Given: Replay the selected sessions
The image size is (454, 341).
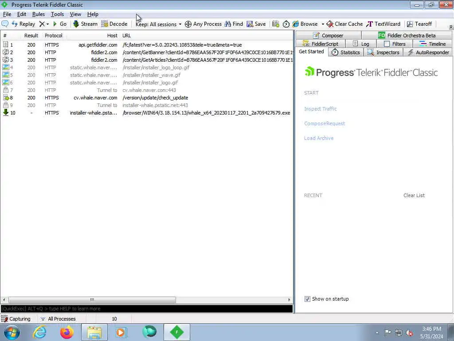Looking at the screenshot, I should pyautogui.click(x=23, y=24).
